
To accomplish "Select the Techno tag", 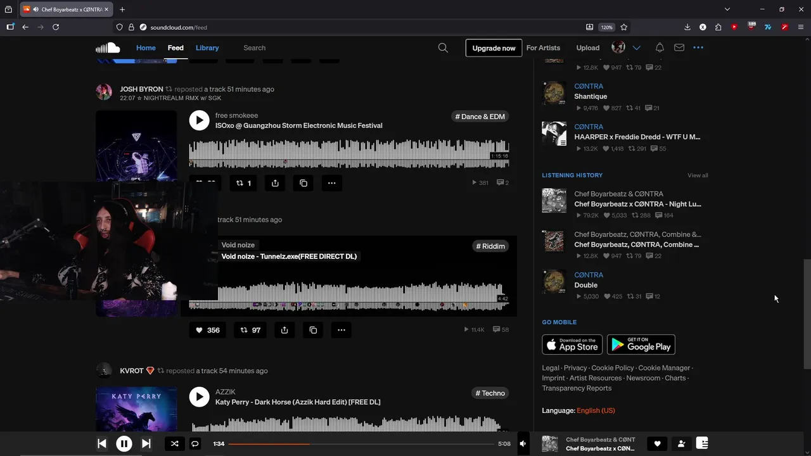I will [x=490, y=393].
